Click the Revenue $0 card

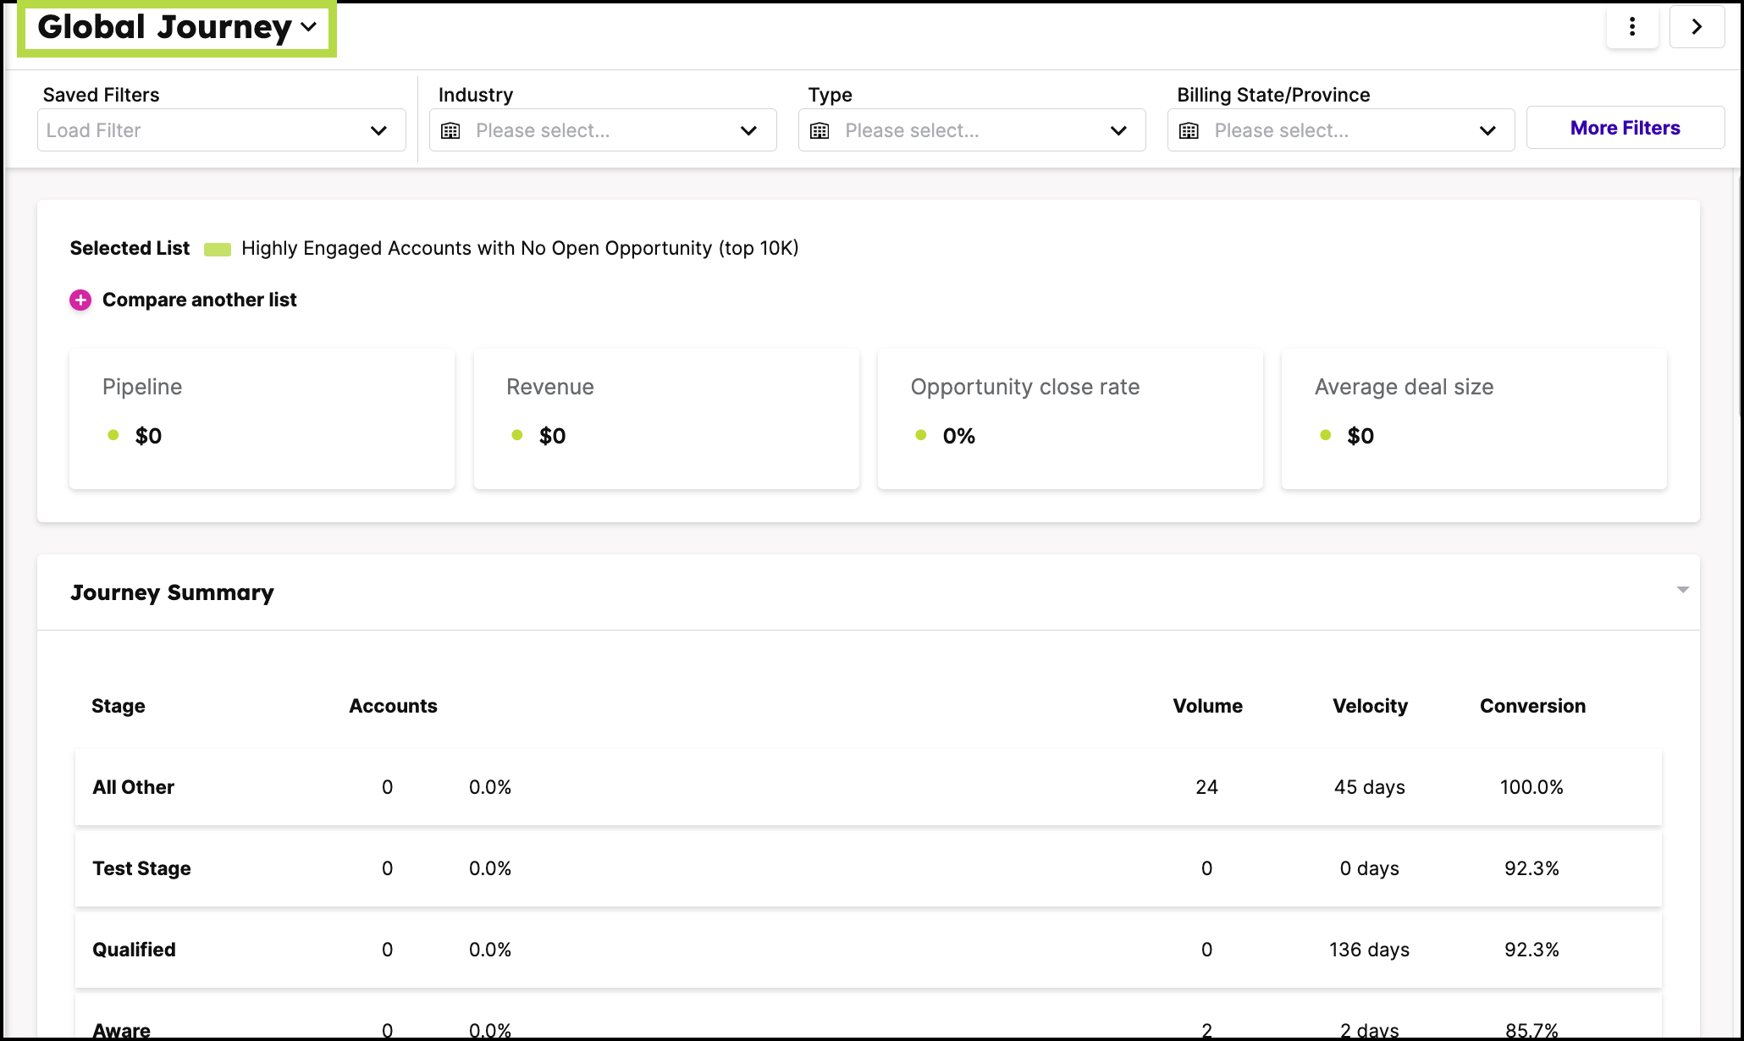point(666,418)
